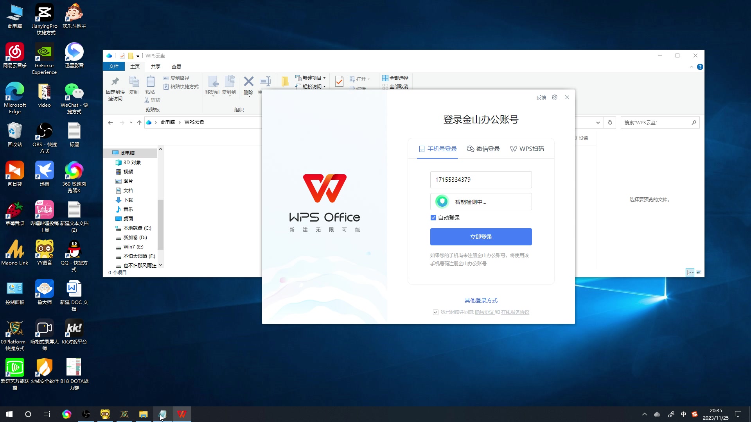Open the Recycle Bin (回收站) icon

click(x=15, y=134)
